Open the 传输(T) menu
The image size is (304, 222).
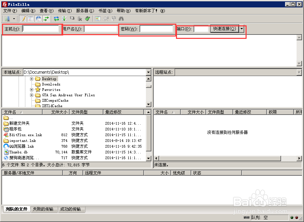[65, 11]
